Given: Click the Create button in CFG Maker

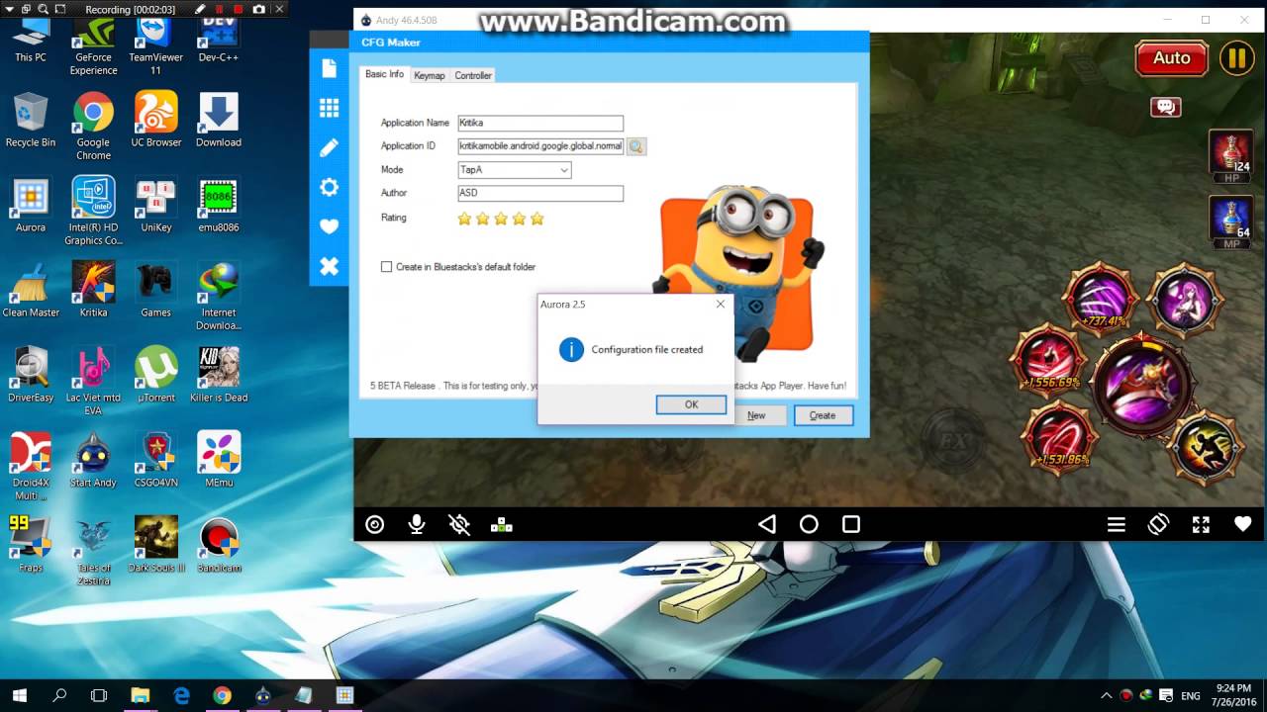Looking at the screenshot, I should point(823,415).
